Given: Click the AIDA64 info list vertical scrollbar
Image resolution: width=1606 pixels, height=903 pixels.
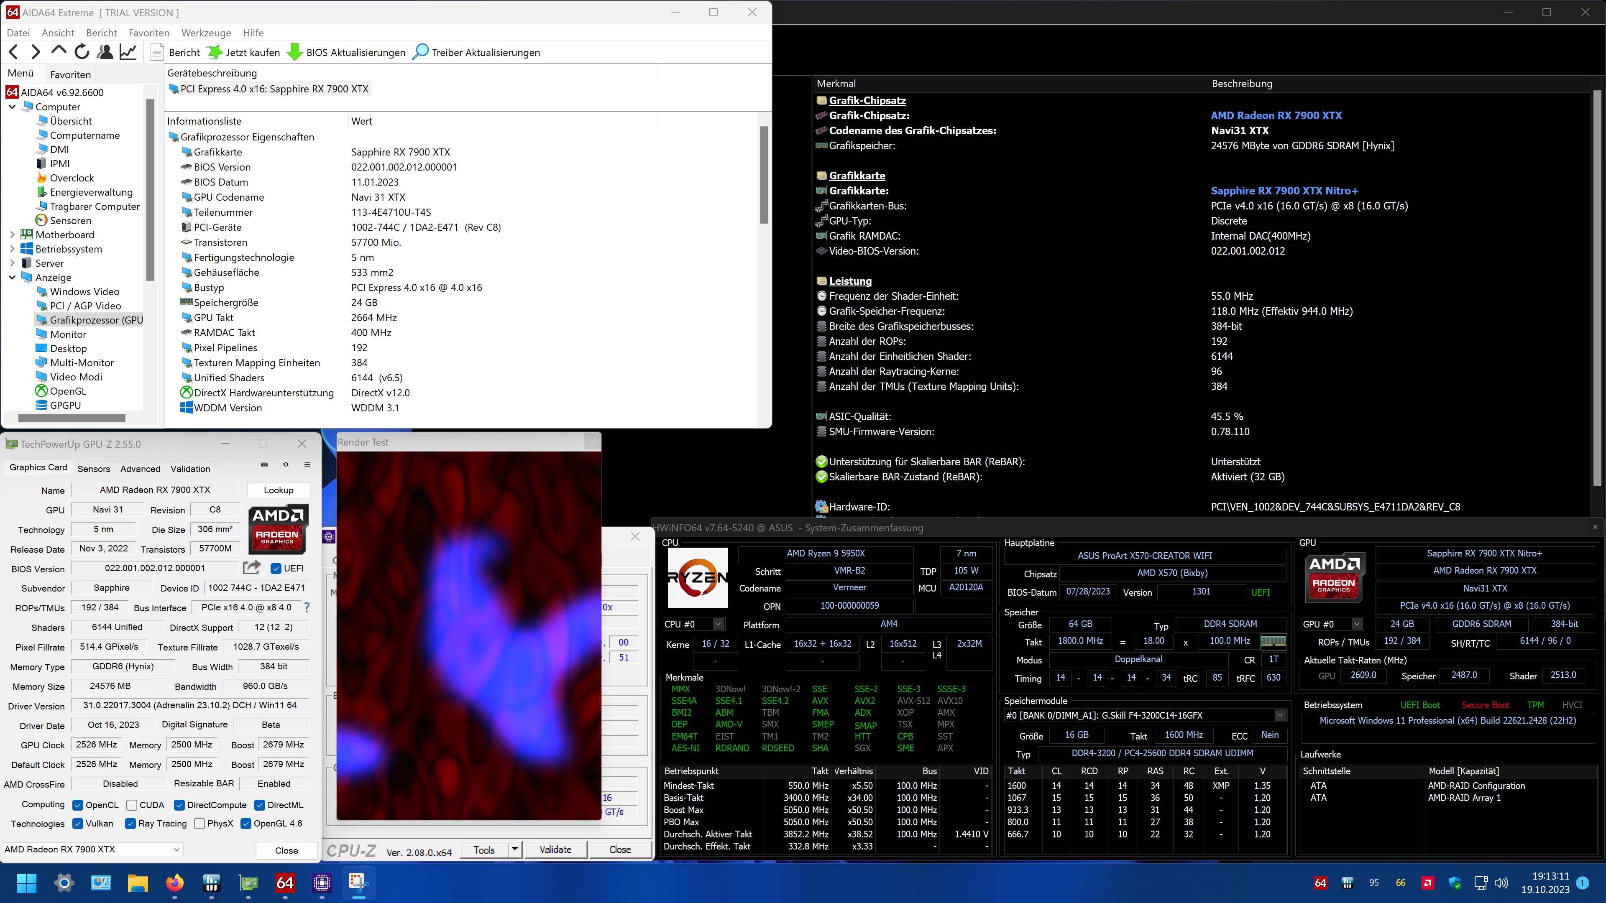Looking at the screenshot, I should click(764, 174).
